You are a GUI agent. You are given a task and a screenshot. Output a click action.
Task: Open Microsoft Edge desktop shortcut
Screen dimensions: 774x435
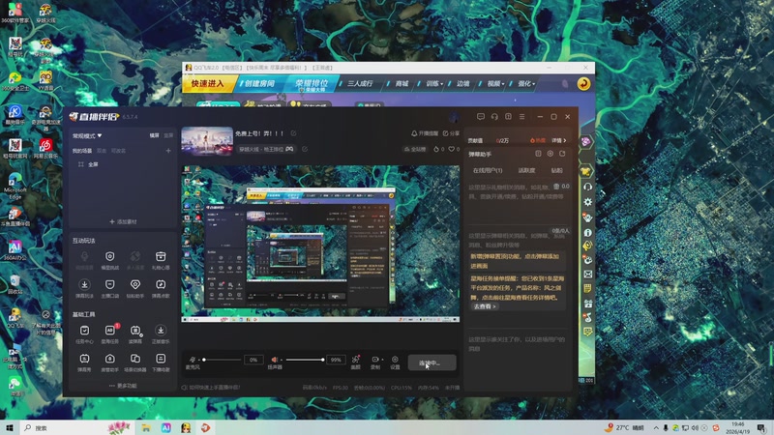(15, 186)
